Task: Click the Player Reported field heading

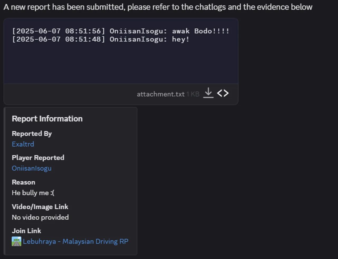Action: [38, 158]
